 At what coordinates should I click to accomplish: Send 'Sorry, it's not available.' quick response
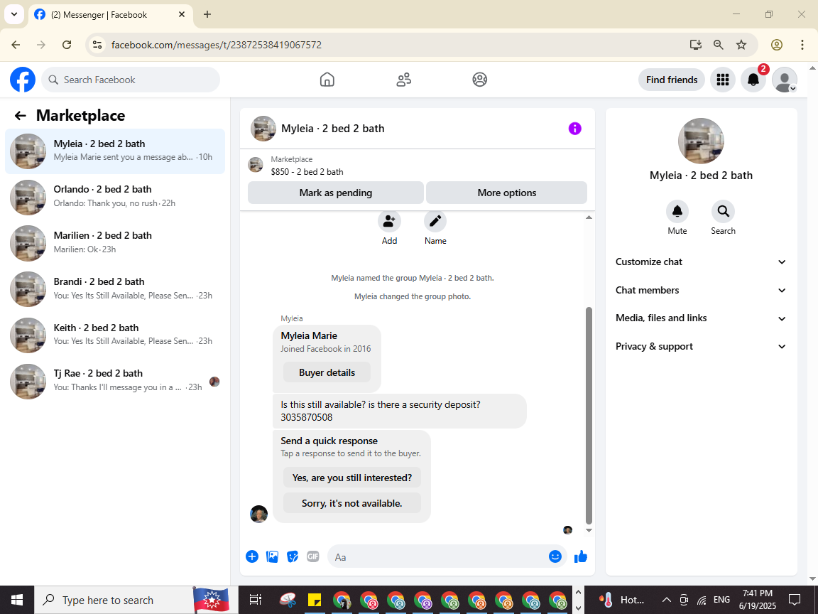pyautogui.click(x=351, y=503)
